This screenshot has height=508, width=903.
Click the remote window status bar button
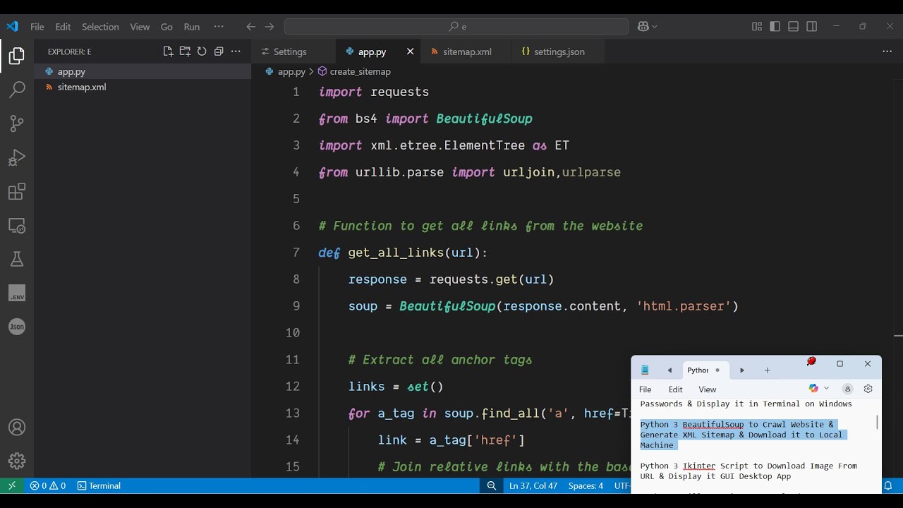coord(11,485)
